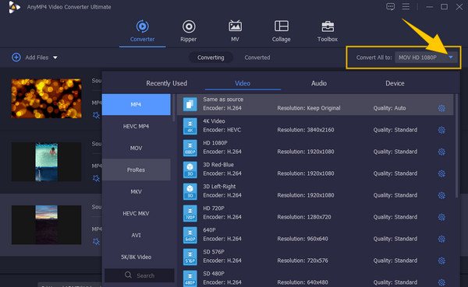Screen dimensions: 468x287
Task: Click edit star icon on second video
Action: click(x=96, y=178)
